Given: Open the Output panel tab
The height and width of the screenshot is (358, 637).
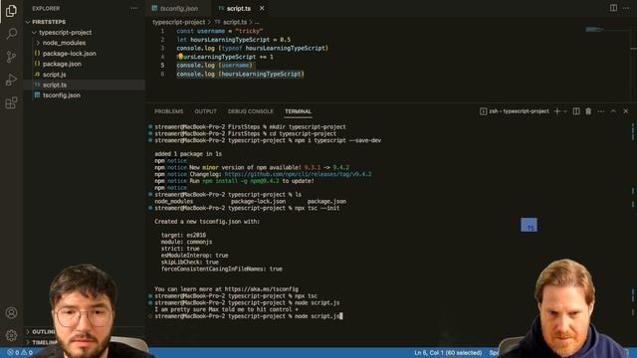Looking at the screenshot, I should [206, 111].
